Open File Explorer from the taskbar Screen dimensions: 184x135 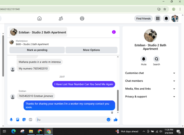(x=31, y=131)
